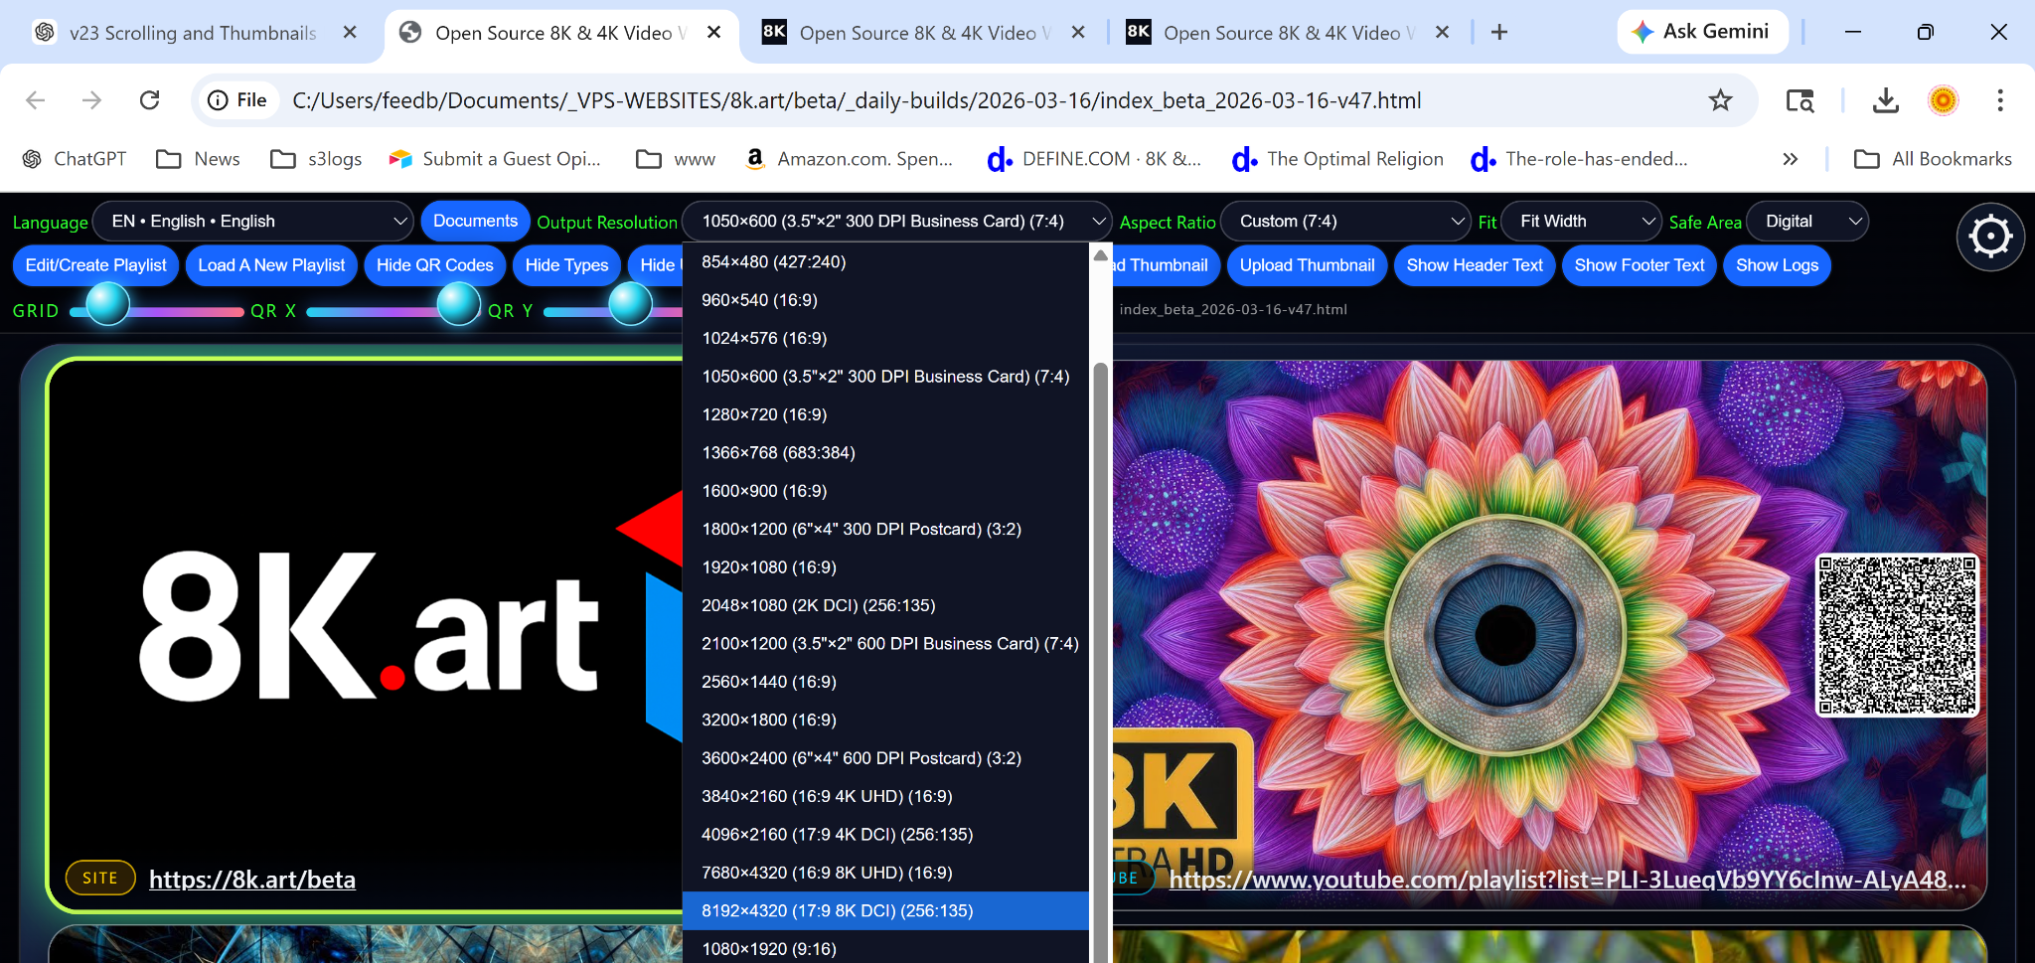Toggle Show Logs
This screenshot has height=963, width=2035.
point(1777,265)
